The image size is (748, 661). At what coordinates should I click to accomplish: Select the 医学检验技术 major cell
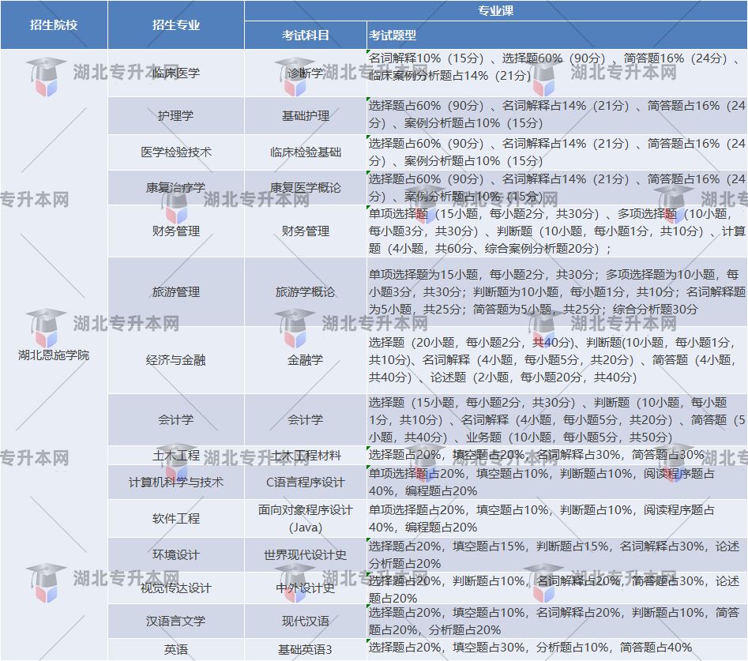[x=176, y=152]
